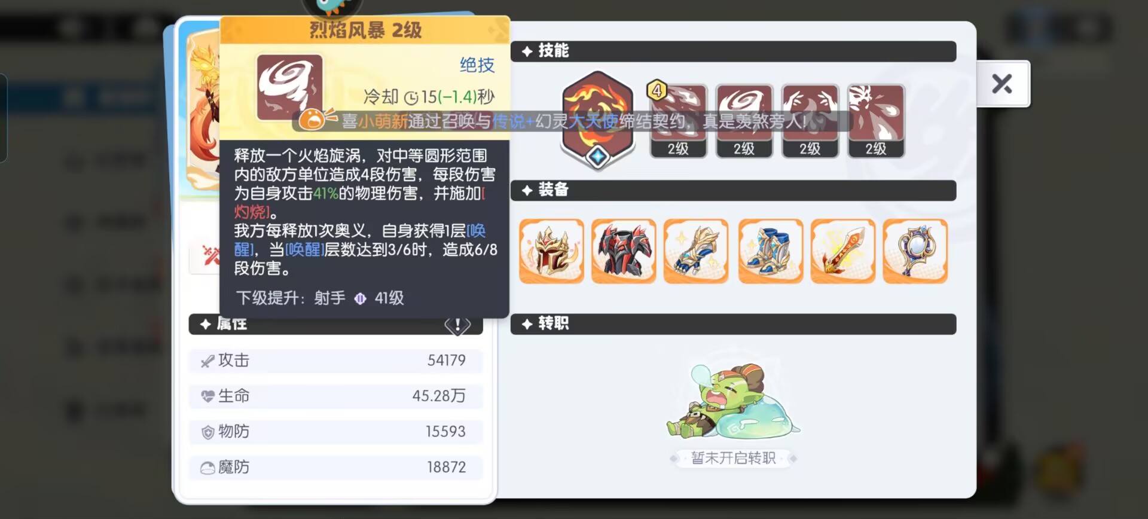Click the 烈焰风暴 skill icon in tooltip

coord(289,87)
